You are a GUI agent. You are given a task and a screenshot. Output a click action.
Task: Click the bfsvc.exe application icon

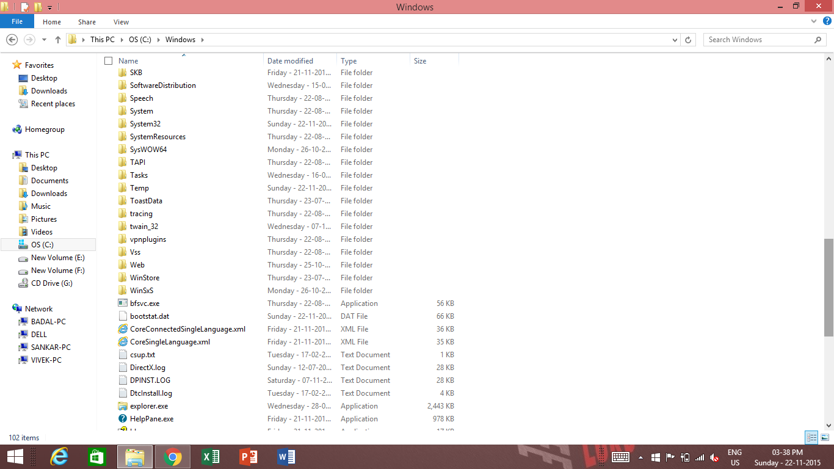point(123,304)
